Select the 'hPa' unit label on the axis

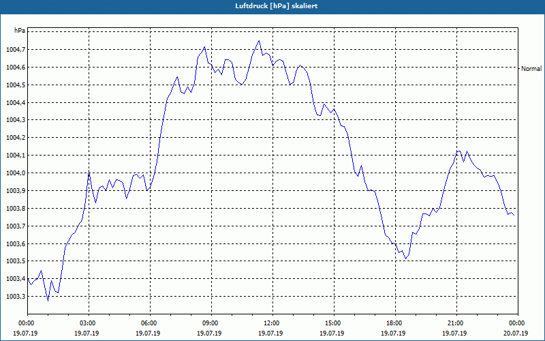[20, 31]
